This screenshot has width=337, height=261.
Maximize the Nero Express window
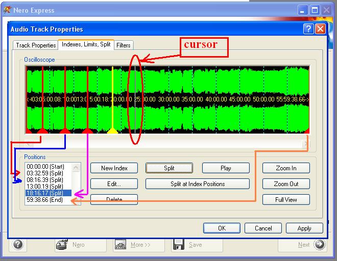pos(315,10)
